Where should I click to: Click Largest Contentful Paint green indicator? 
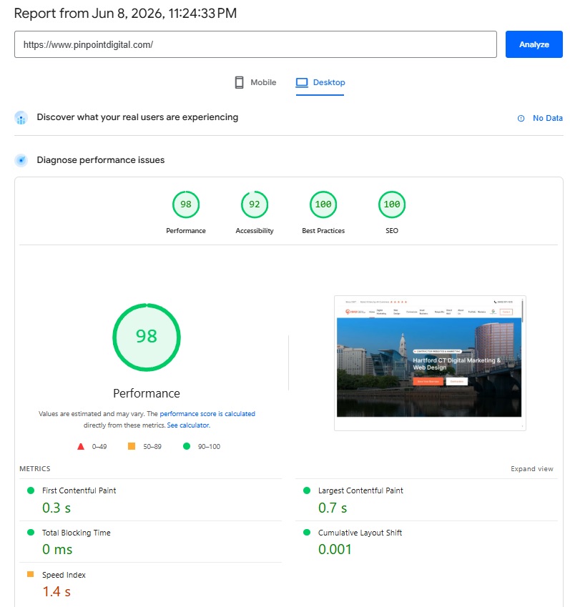[307, 490]
